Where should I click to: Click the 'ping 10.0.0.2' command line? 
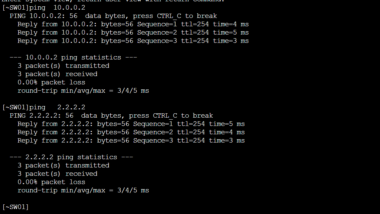click(x=44, y=8)
